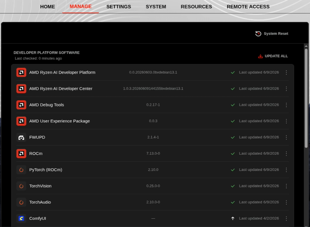Click version '1.0.3.20260609144155bvdebian13.1'
This screenshot has width=310, height=227.
153,89
